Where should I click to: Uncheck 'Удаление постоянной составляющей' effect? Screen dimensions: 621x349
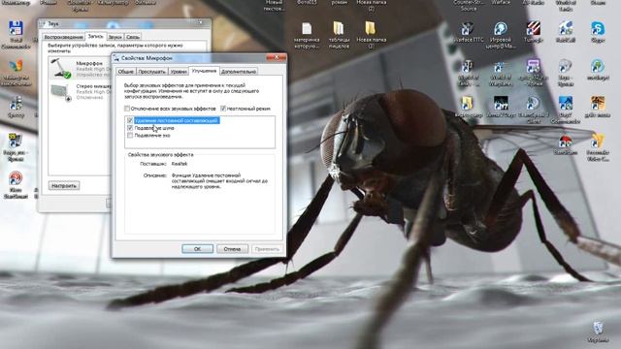[130, 120]
